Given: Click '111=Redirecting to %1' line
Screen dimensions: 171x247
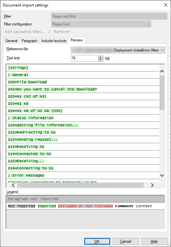Looking at the screenshot, I should pos(83,132).
